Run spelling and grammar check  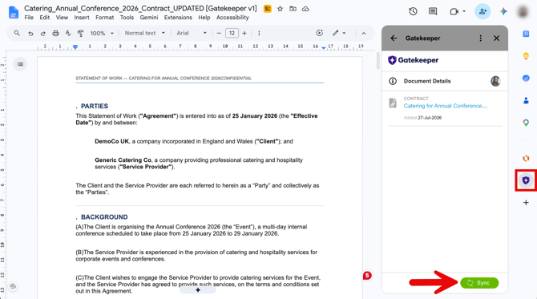point(68,33)
